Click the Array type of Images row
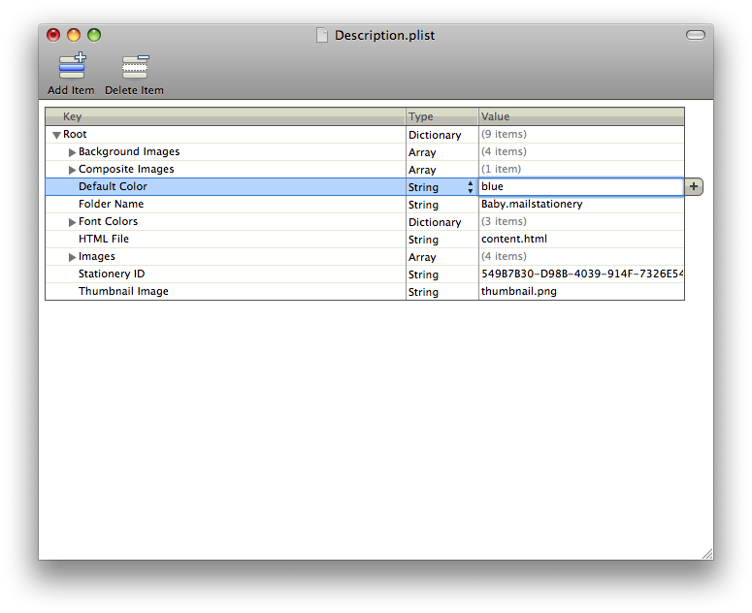 [422, 257]
